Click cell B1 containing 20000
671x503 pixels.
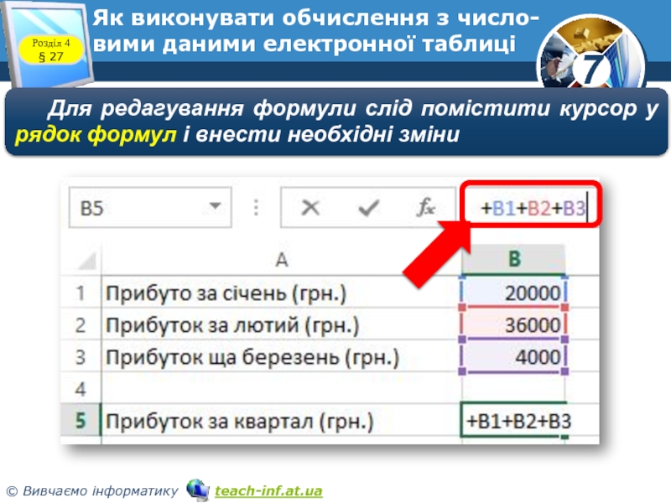pyautogui.click(x=514, y=293)
